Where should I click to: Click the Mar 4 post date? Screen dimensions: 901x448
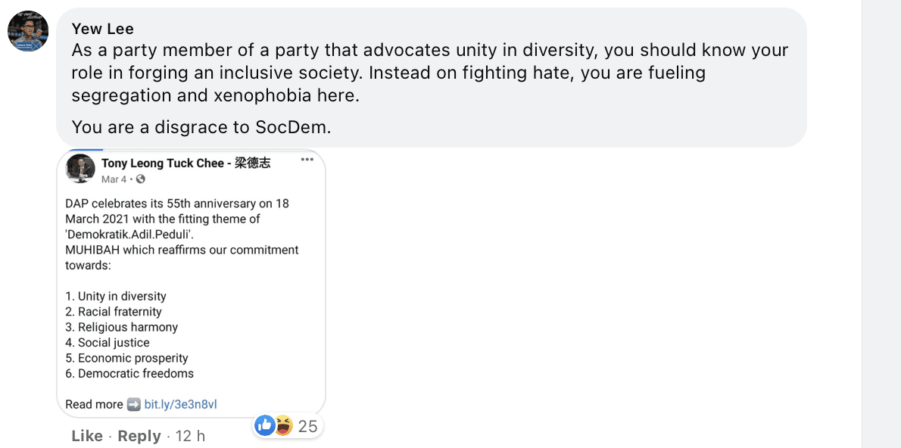pos(114,179)
